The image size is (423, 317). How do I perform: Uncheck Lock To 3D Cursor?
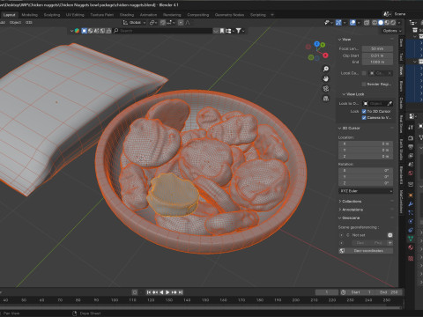click(x=364, y=111)
